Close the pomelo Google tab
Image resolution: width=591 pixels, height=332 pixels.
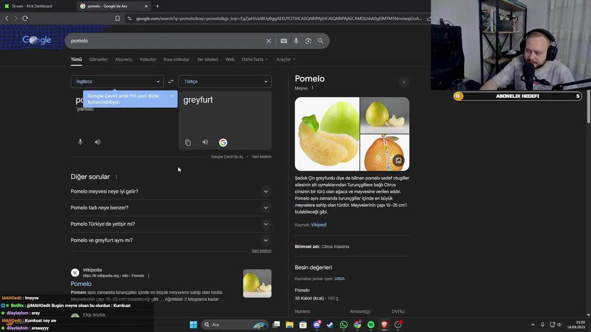(x=146, y=6)
